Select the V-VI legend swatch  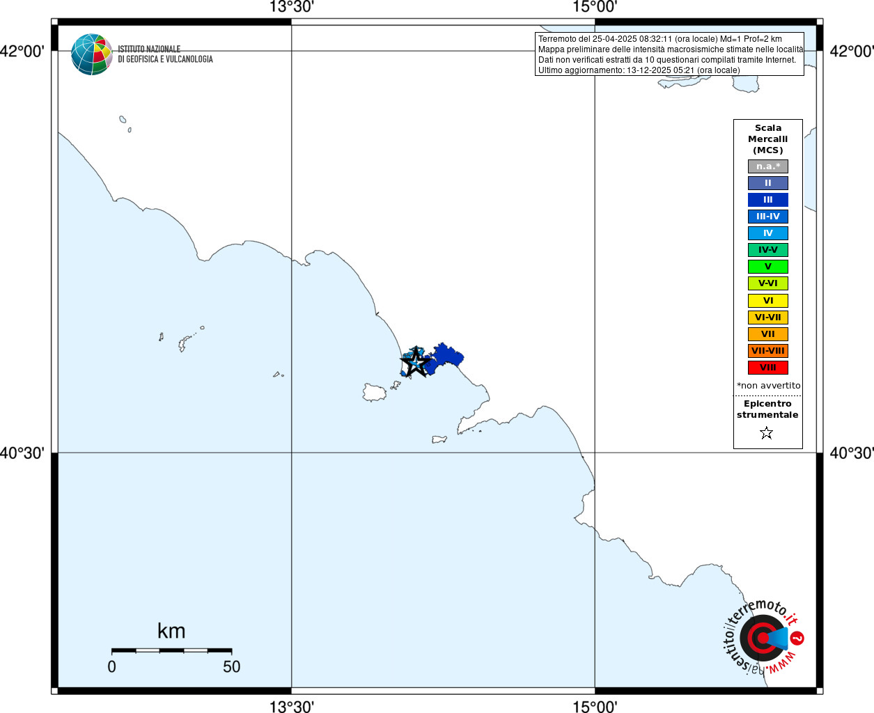coord(768,283)
